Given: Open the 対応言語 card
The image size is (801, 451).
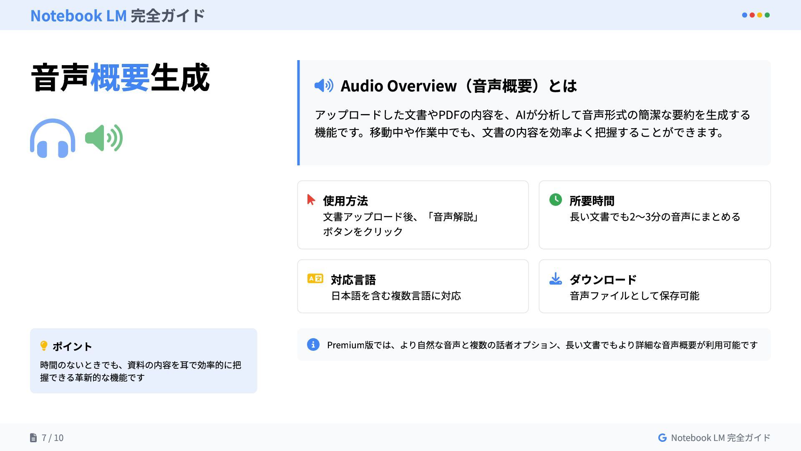Looking at the screenshot, I should (413, 286).
